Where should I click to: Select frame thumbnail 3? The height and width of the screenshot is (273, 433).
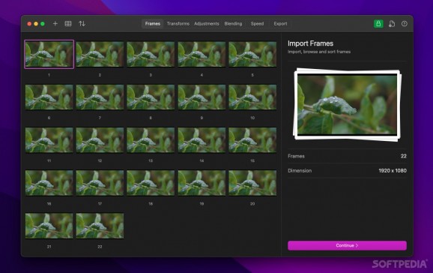tap(151, 54)
